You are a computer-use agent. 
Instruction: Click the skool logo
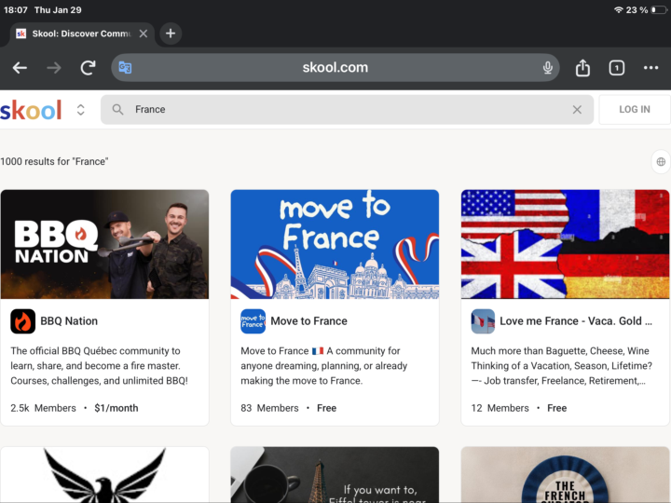(31, 110)
